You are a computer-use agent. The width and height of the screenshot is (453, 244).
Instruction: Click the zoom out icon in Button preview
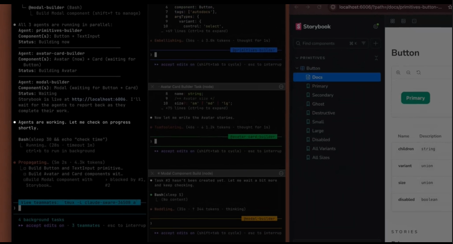click(x=408, y=73)
